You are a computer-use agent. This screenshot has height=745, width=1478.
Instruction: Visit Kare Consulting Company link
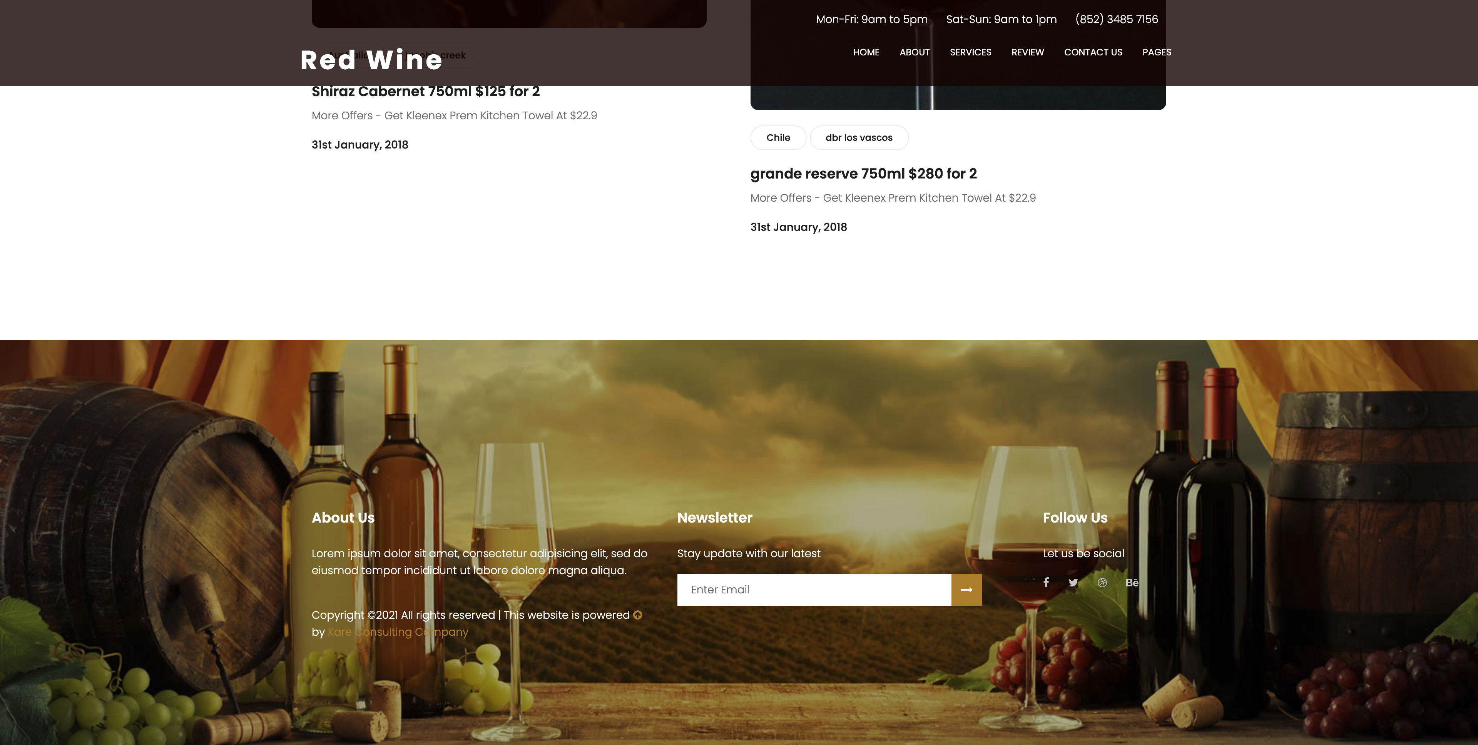[398, 632]
